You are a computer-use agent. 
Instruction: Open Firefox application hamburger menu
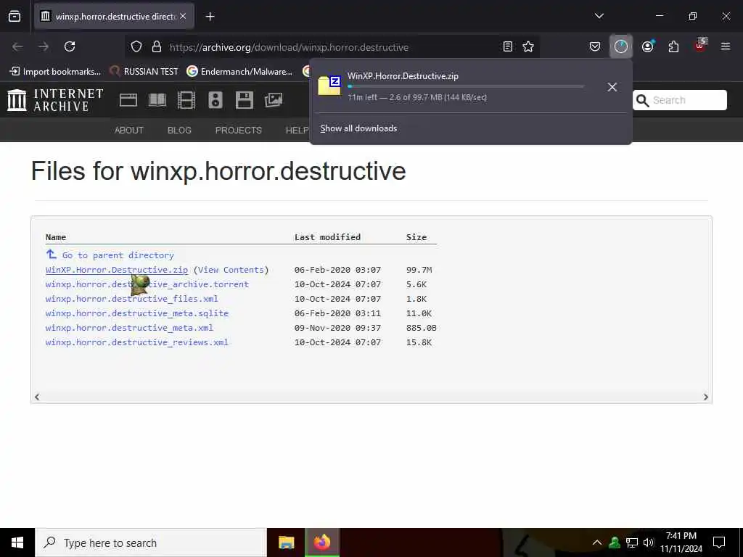coord(725,46)
